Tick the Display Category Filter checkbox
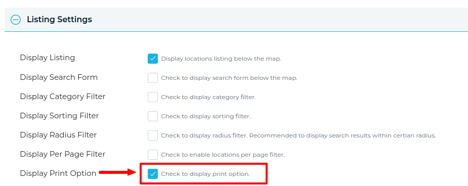Viewport: 468px width, 186px height. pos(152,97)
